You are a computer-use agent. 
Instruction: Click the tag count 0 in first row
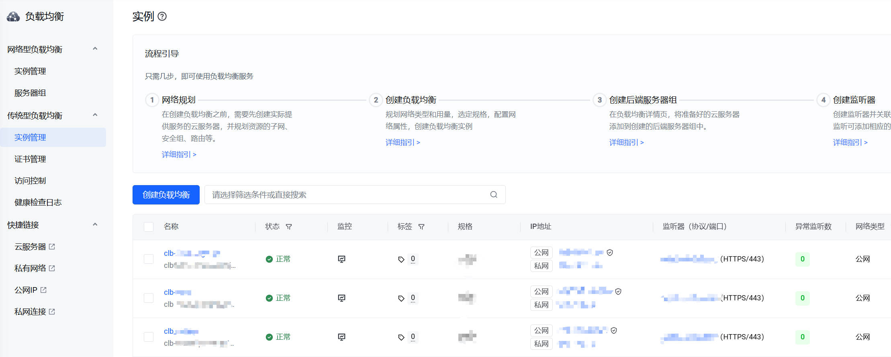coord(413,259)
